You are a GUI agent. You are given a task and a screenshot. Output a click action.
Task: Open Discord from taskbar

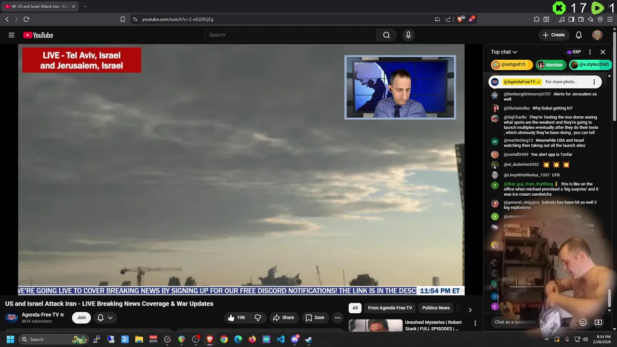[x=295, y=339]
